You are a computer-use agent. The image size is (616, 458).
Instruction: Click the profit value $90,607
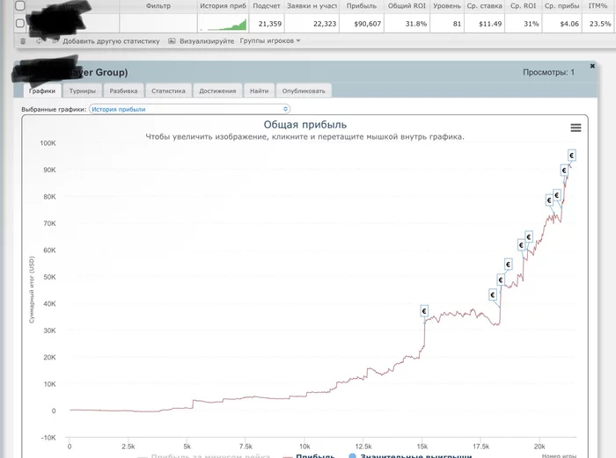click(367, 24)
